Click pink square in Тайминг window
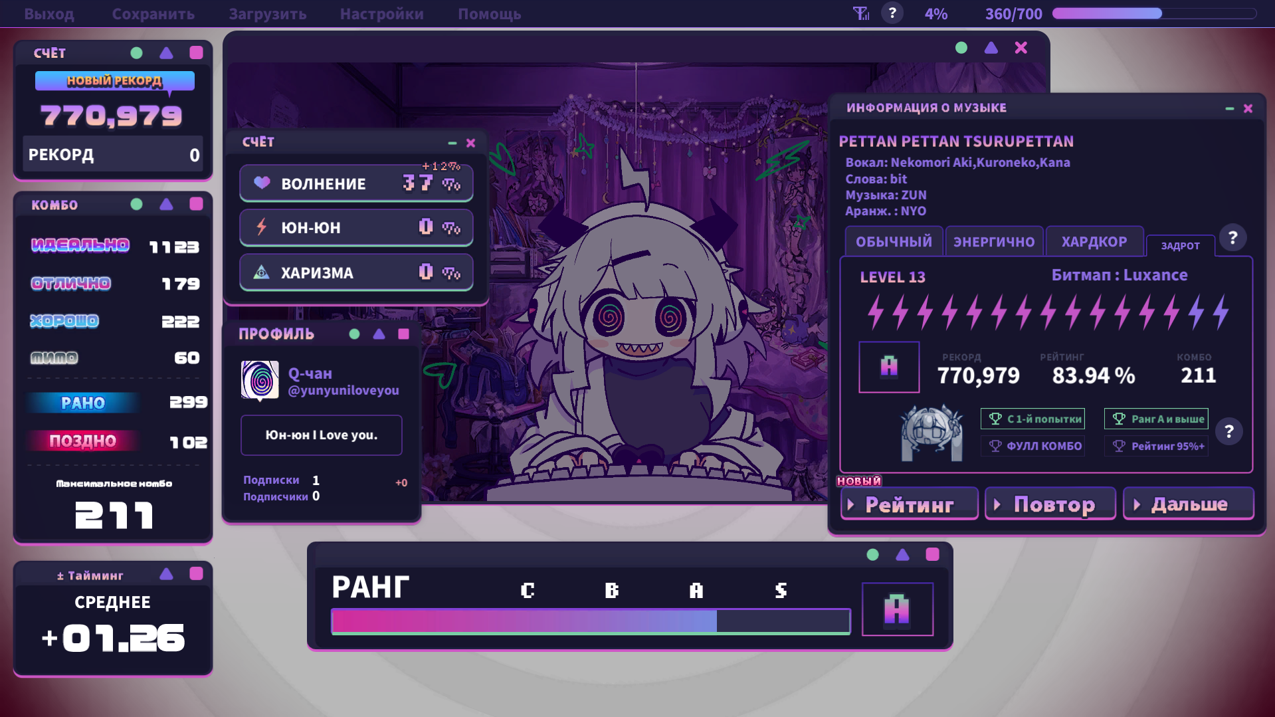The width and height of the screenshot is (1275, 717). (196, 573)
